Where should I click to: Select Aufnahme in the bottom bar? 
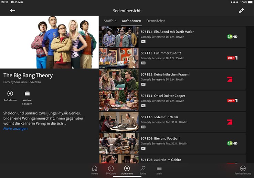(x=127, y=168)
